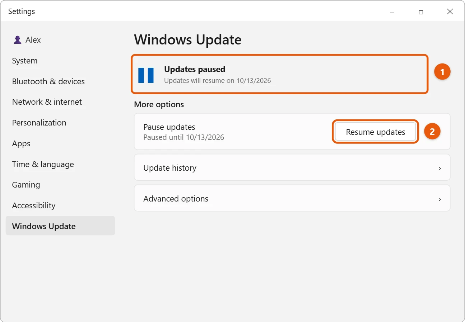This screenshot has height=322, width=465.
Task: Expand the Update history chevron
Action: pos(440,168)
